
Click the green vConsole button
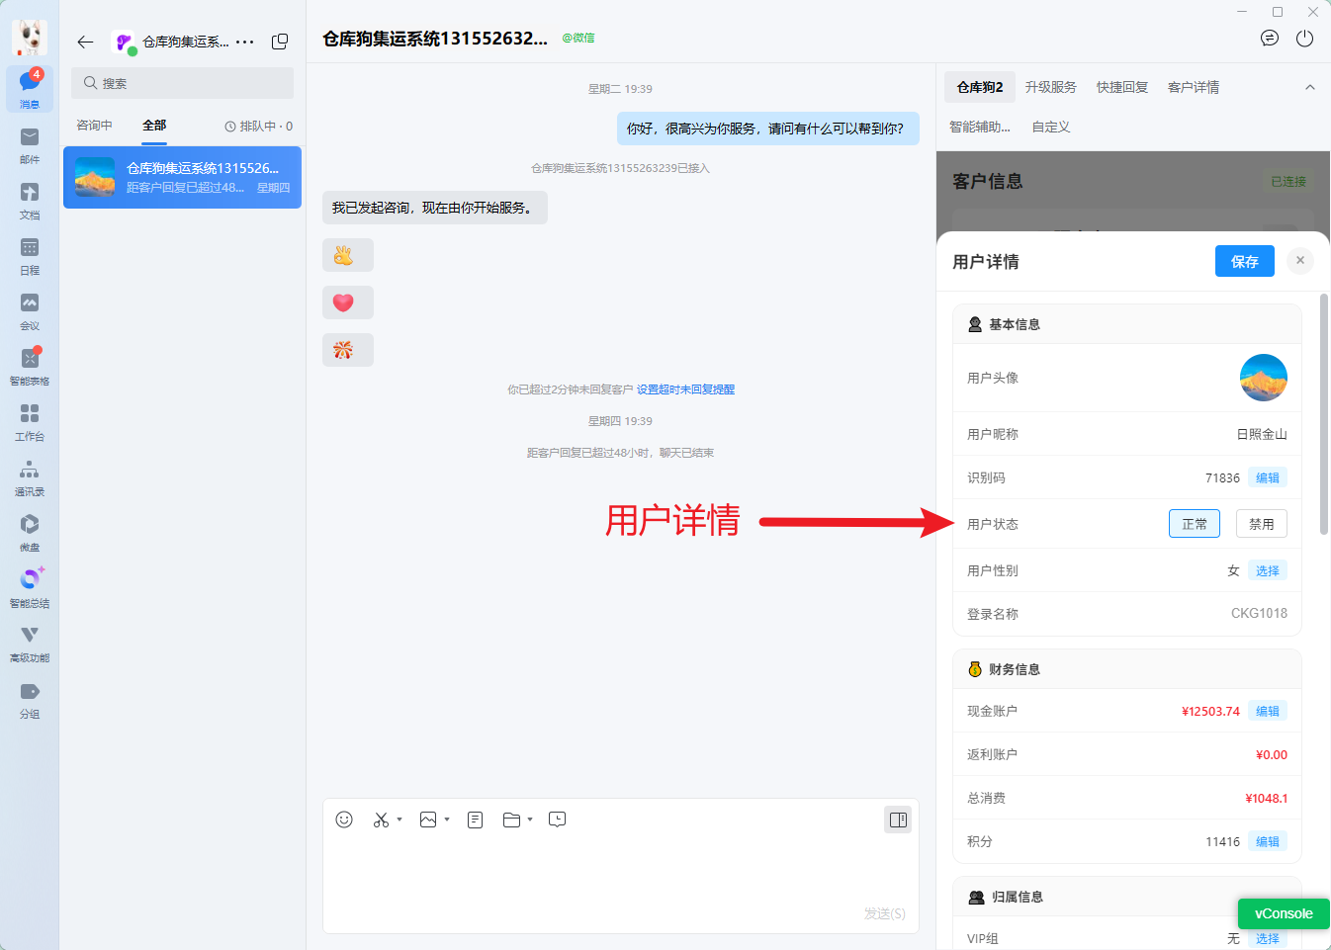pos(1284,913)
